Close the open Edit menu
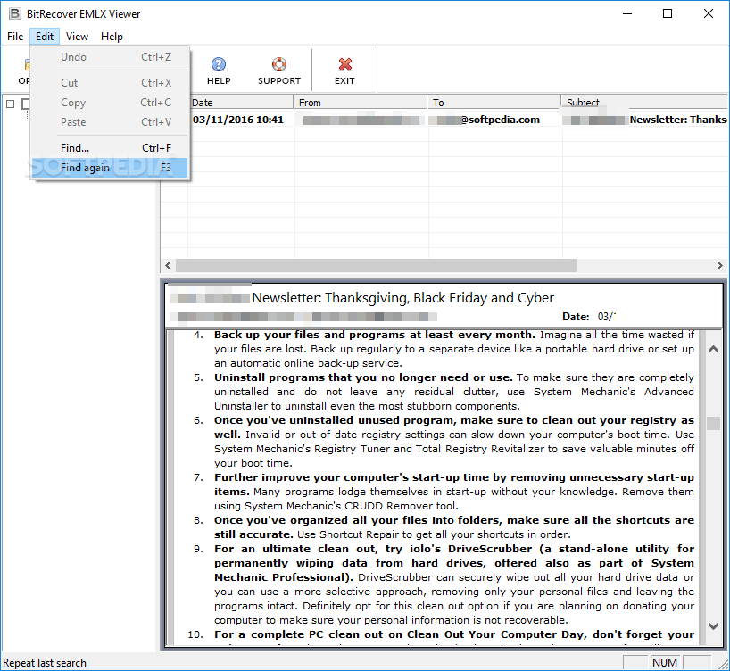Viewport: 730px width, 671px height. [x=45, y=37]
